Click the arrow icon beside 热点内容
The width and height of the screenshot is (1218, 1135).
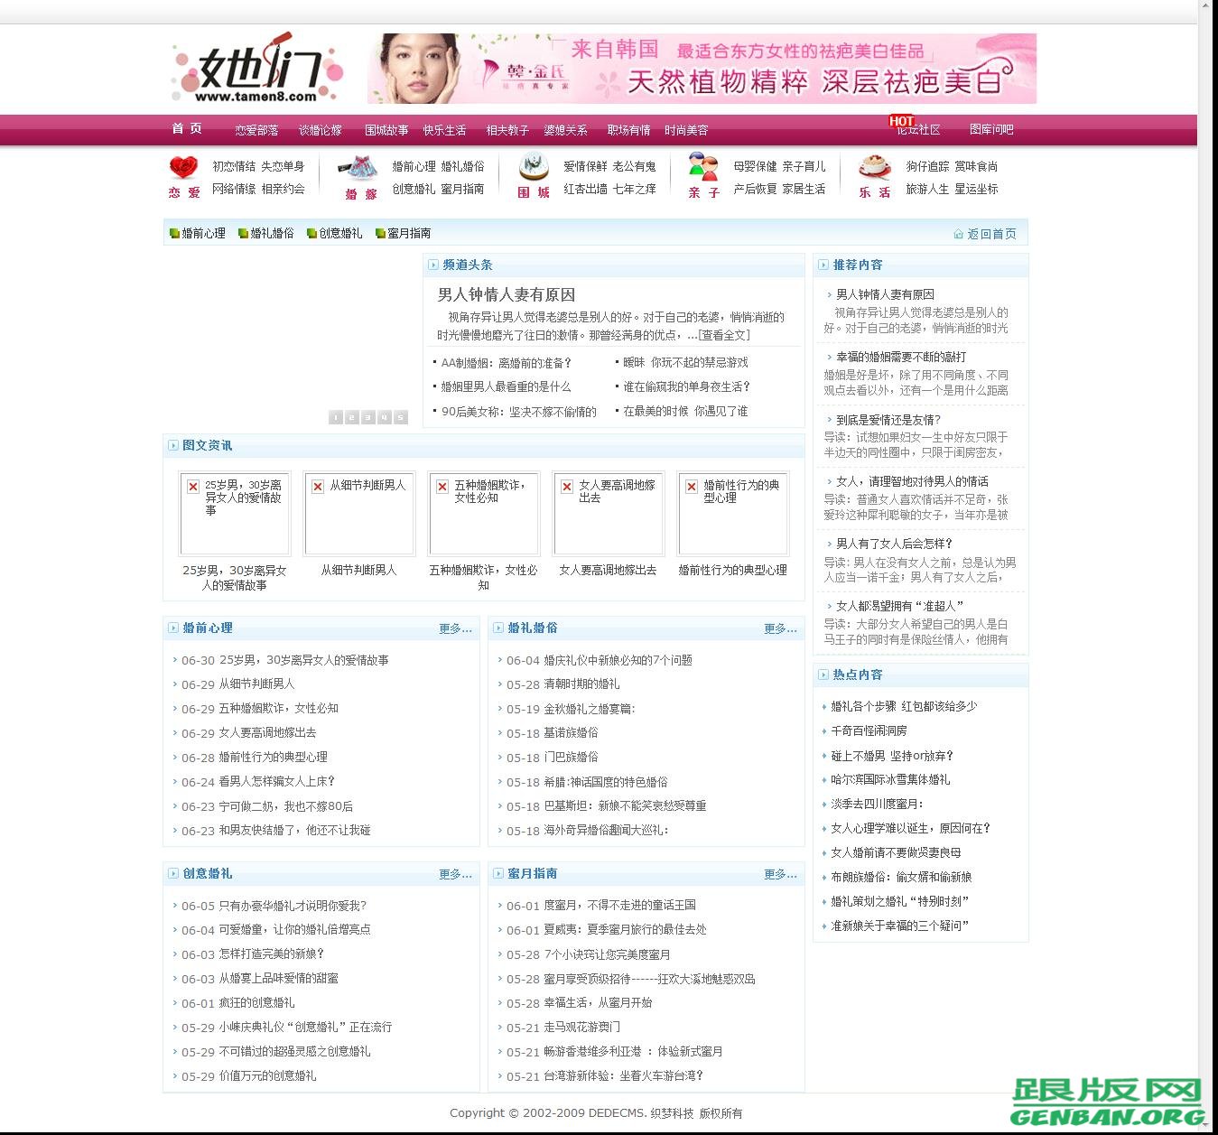tap(823, 674)
